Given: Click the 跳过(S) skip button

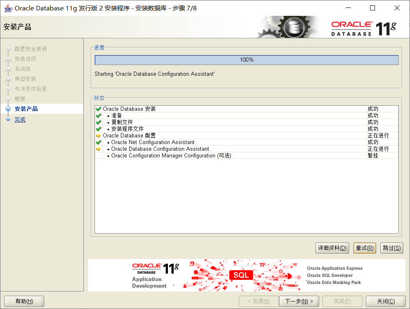Looking at the screenshot, I should click(x=392, y=248).
